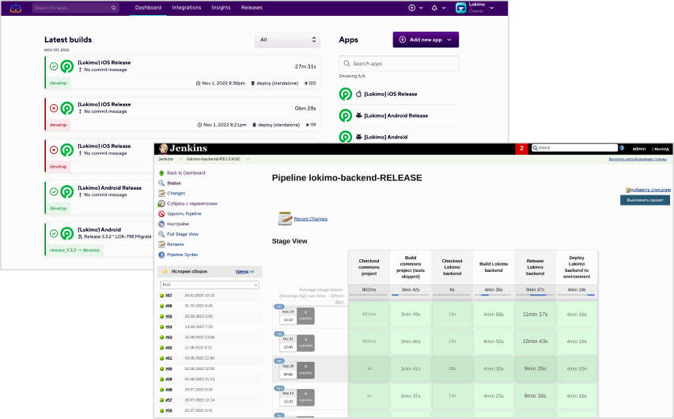Click the notepad Changes icon in Jenkins sidebar
This screenshot has height=419, width=674.
tap(161, 194)
